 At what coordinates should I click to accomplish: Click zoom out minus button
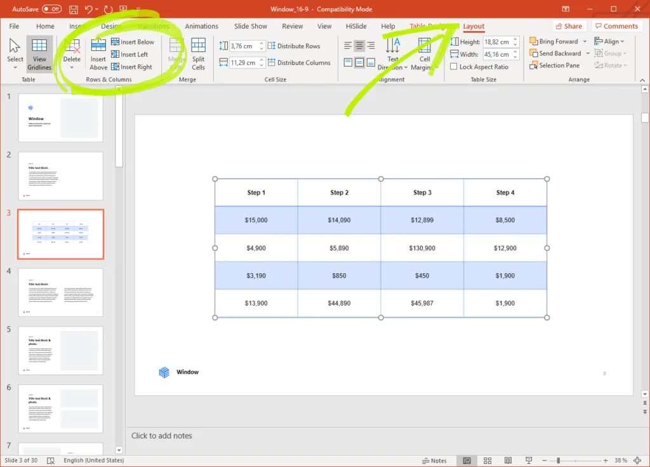click(x=545, y=461)
